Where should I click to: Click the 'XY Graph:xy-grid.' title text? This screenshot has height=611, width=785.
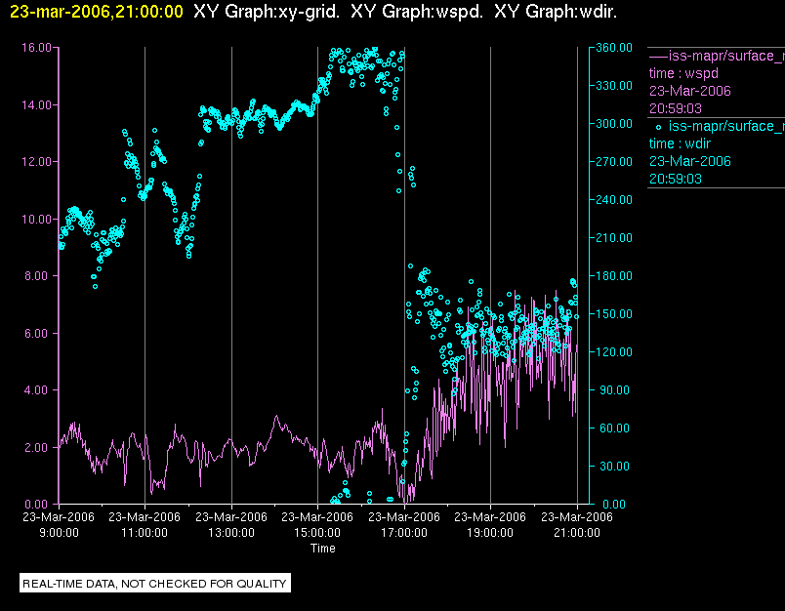[267, 12]
